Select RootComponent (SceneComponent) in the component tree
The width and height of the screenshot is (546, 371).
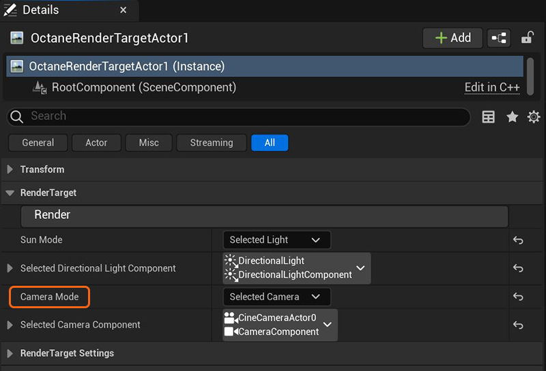[x=144, y=87]
